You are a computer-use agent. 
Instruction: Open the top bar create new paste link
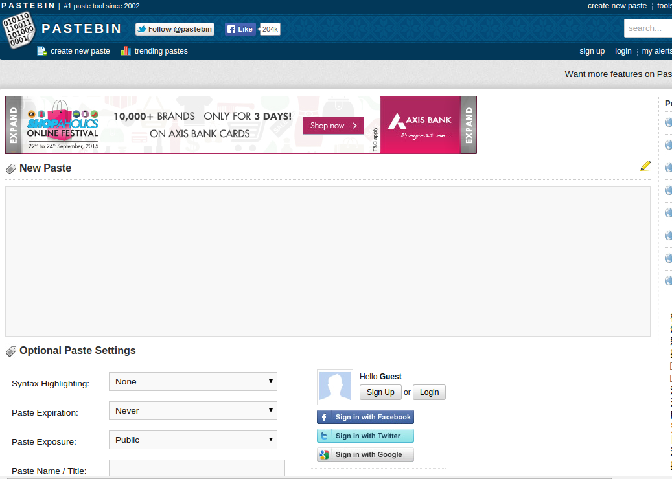click(x=617, y=6)
